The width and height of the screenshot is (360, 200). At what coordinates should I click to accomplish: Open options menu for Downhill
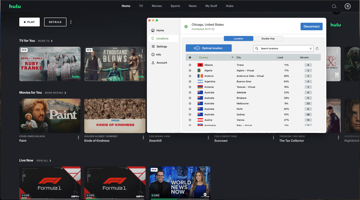208,138
